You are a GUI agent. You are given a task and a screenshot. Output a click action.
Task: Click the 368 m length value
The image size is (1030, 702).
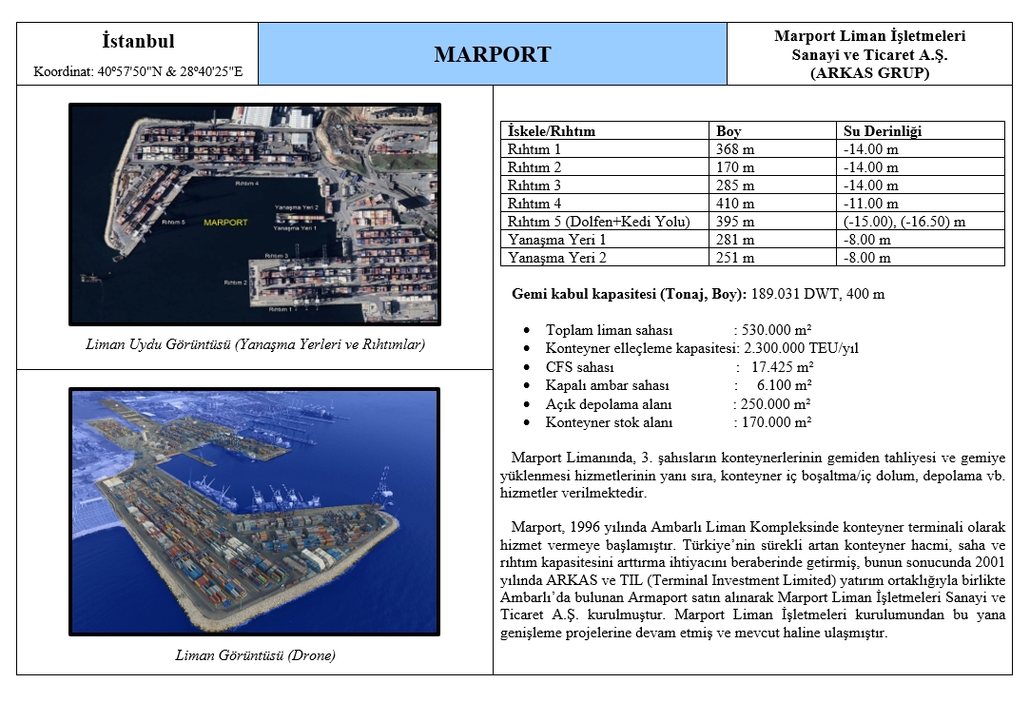tap(735, 149)
